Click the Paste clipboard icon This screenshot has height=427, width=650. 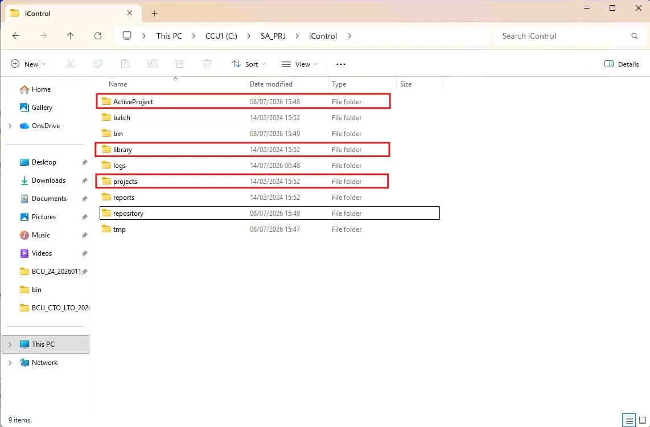click(x=125, y=64)
